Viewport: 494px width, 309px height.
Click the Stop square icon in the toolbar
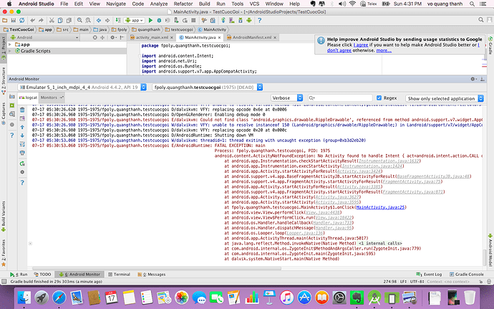tap(193, 20)
